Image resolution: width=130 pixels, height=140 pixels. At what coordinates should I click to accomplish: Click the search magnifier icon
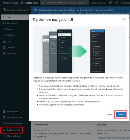[43, 3]
